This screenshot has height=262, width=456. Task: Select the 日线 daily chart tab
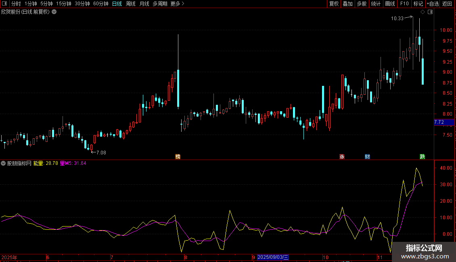tap(117, 4)
